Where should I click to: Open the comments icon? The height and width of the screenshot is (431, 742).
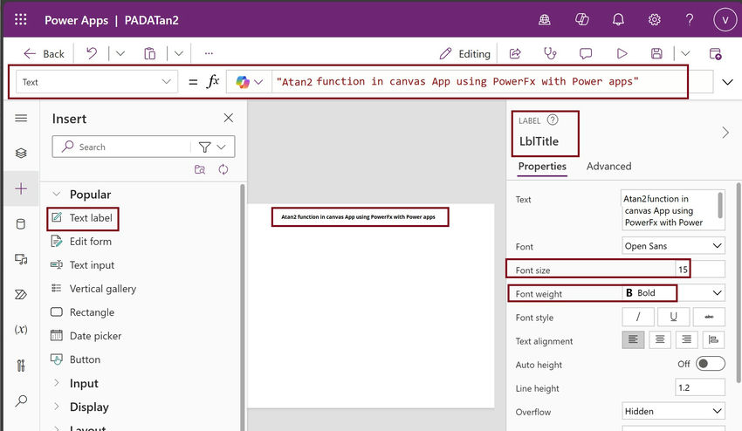click(x=586, y=53)
